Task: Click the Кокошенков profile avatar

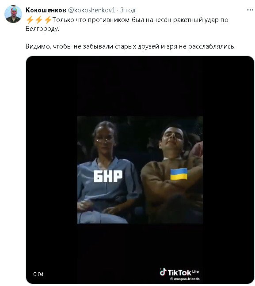Action: [13, 14]
